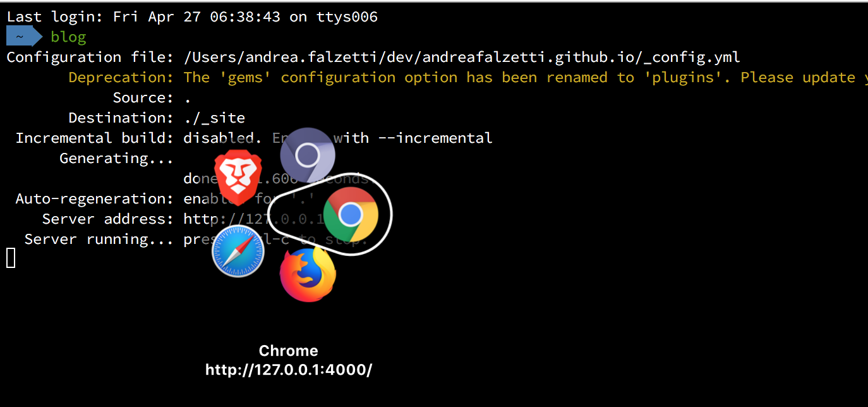Click the "Incremental build:" label
The image size is (868, 407).
click(x=95, y=138)
